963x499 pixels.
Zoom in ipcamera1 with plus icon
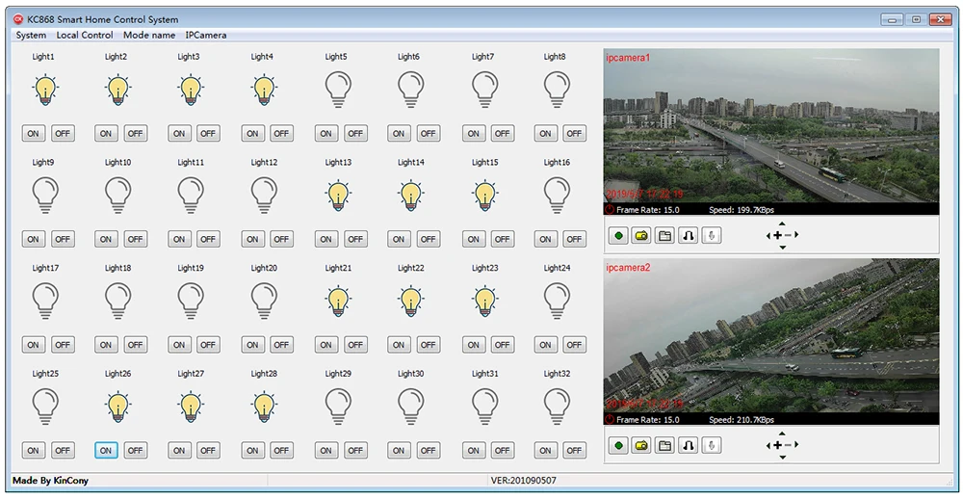pyautogui.click(x=777, y=235)
